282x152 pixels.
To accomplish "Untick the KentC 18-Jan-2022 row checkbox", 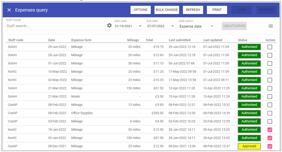I will pyautogui.click(x=270, y=130).
